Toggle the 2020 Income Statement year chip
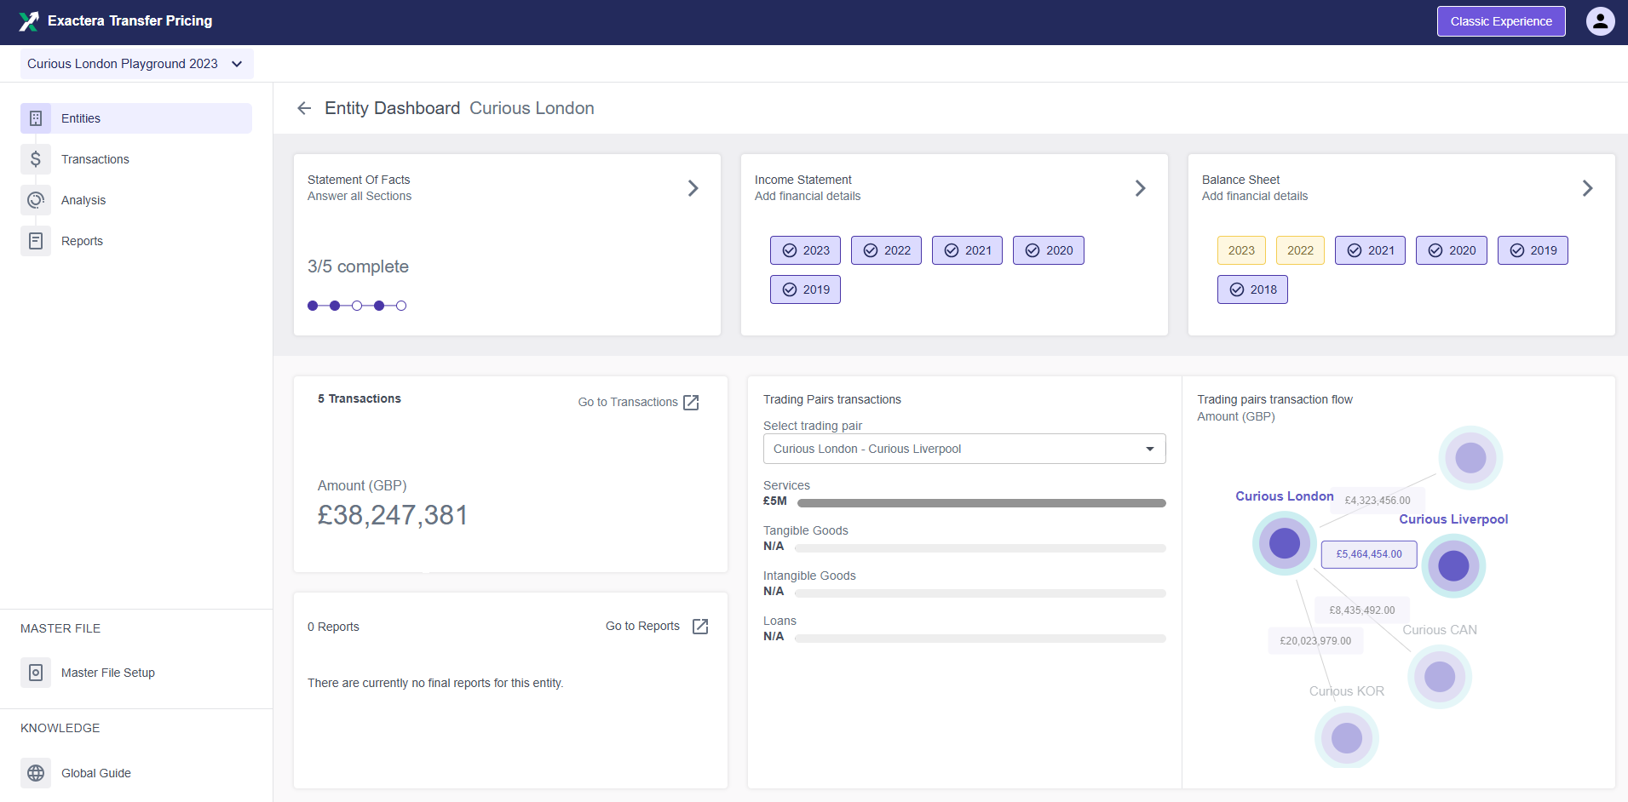This screenshot has width=1628, height=802. tap(1049, 250)
